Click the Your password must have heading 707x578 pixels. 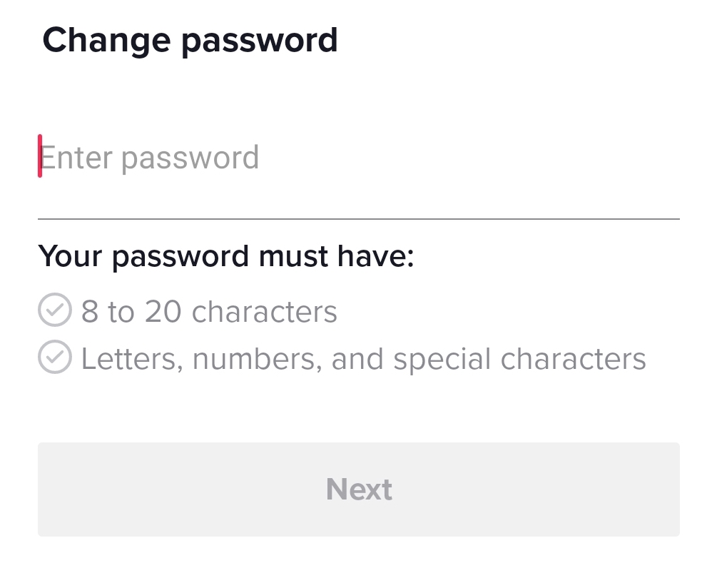[x=225, y=256]
